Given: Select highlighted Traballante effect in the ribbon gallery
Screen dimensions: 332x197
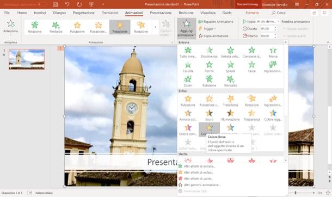Looking at the screenshot, I should tap(120, 27).
